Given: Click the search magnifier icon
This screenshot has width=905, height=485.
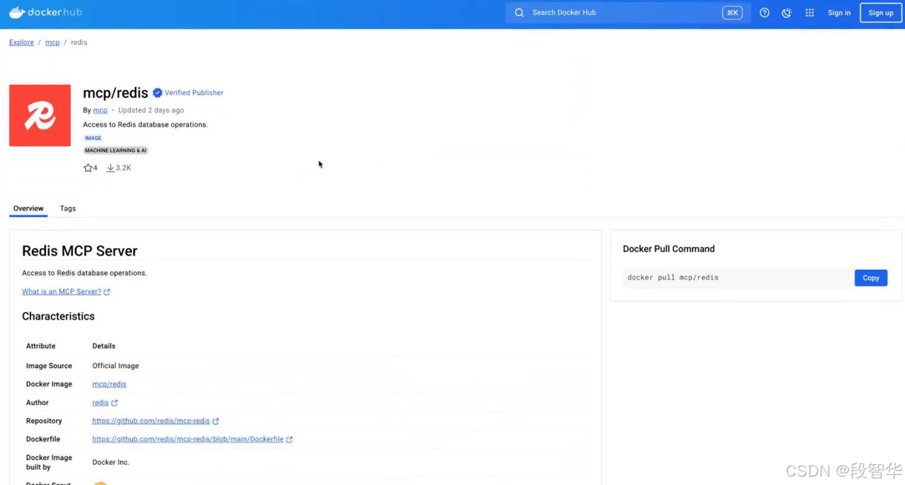Looking at the screenshot, I should coord(519,13).
